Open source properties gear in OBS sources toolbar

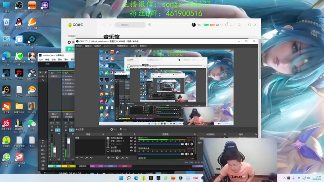[x=117, y=158]
